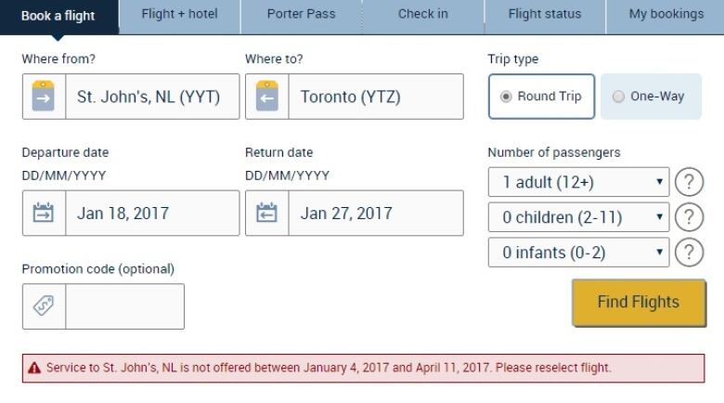Click the promotion code input field
Viewport: 724px width, 403px height.
(124, 306)
